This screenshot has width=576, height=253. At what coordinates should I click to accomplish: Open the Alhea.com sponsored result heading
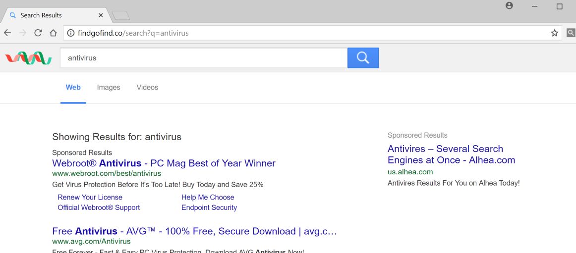pos(451,154)
